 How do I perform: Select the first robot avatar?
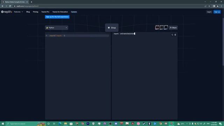[157, 27]
